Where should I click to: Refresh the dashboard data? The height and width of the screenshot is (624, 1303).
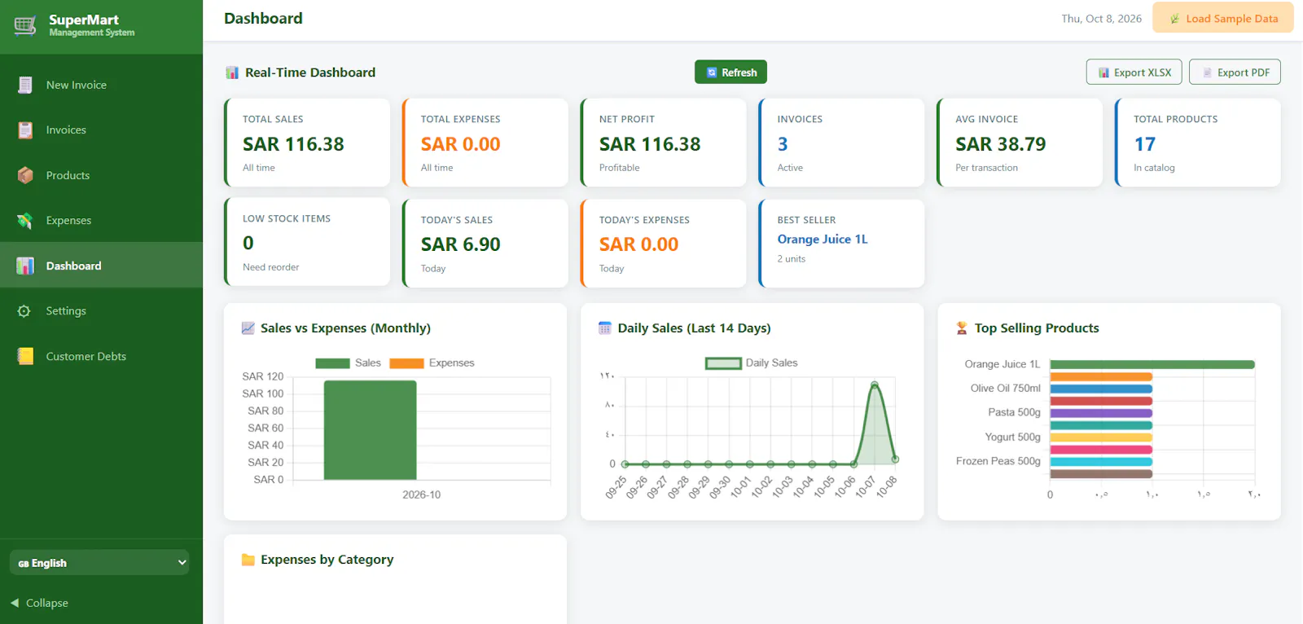[730, 72]
